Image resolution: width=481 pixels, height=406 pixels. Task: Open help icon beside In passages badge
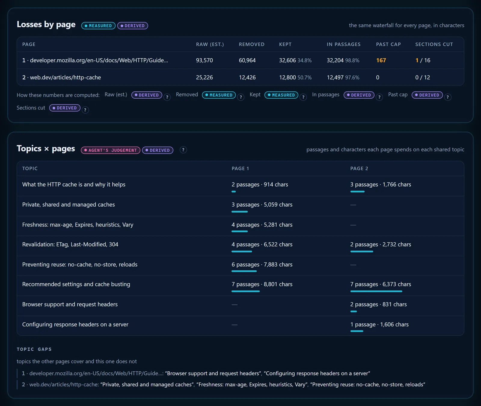click(379, 97)
